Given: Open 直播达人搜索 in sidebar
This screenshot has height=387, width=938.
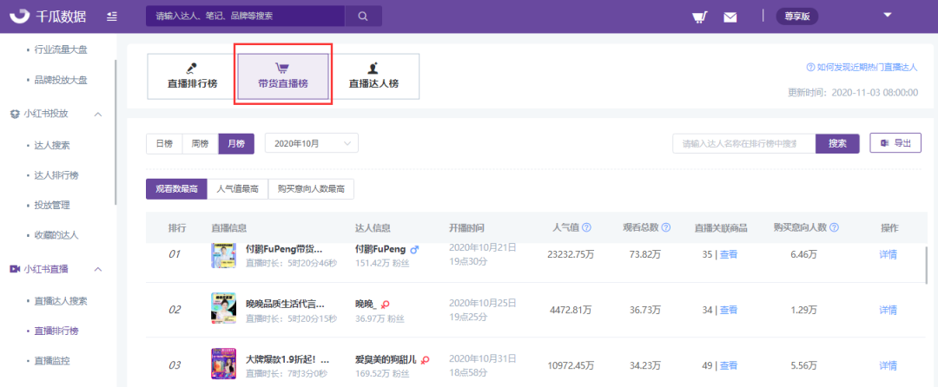Looking at the screenshot, I should [61, 300].
